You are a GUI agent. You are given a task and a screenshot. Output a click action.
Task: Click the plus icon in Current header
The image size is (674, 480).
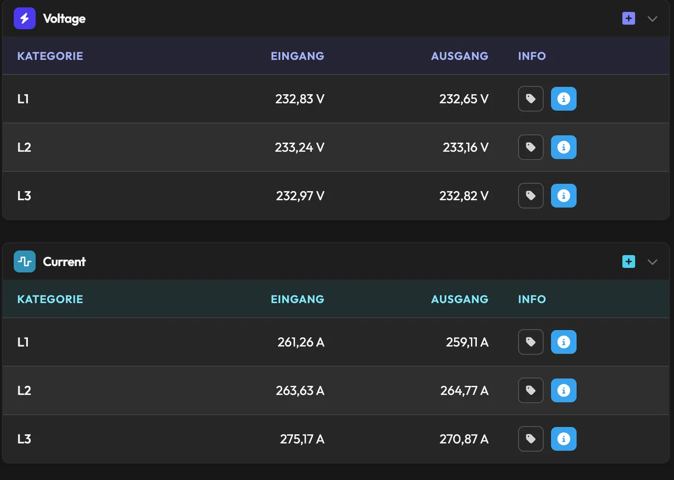click(629, 261)
